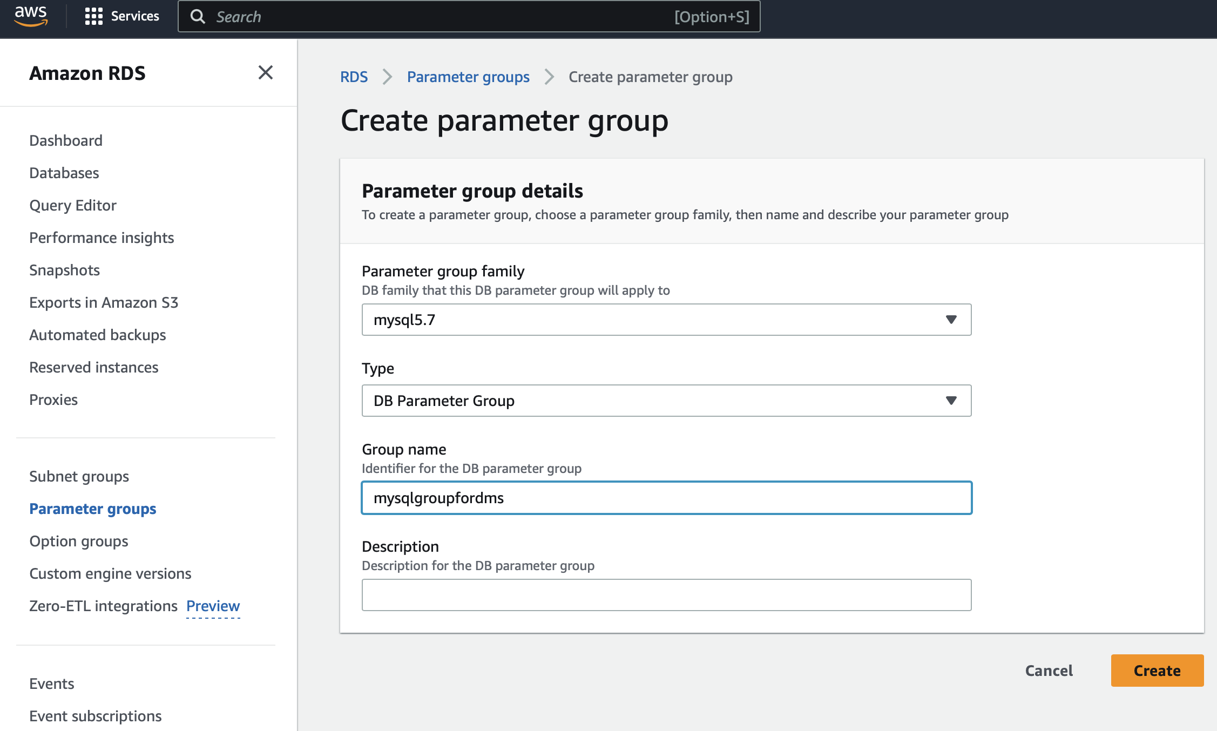This screenshot has height=731, width=1217.
Task: Open Query Editor from the sidebar
Action: (73, 205)
